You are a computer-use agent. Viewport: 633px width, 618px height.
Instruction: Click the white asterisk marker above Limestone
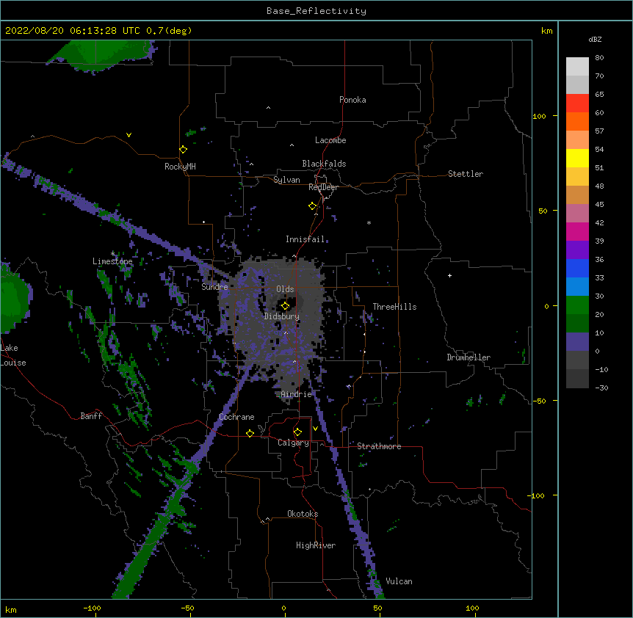click(112, 253)
